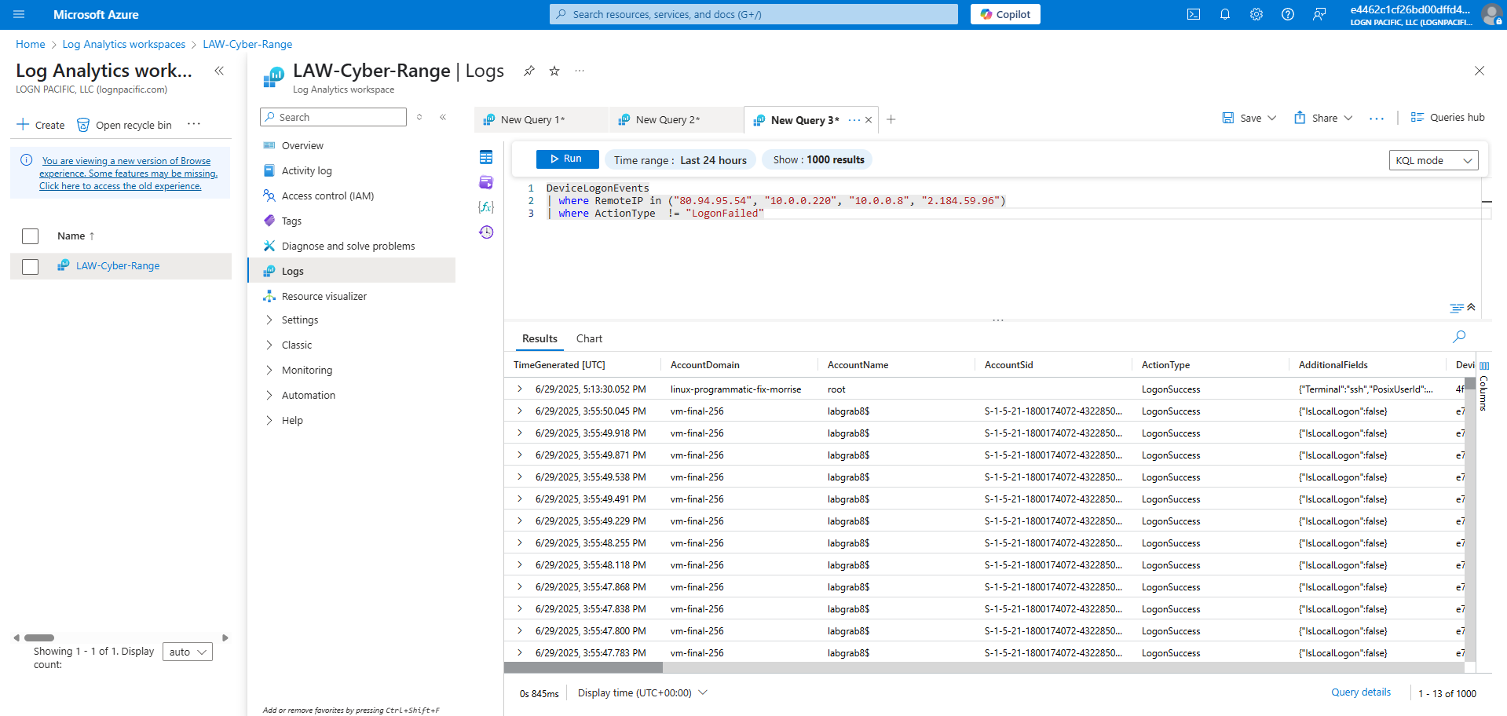Expand the 3:55:50.045 PM result row
The width and height of the screenshot is (1507, 716).
519,411
